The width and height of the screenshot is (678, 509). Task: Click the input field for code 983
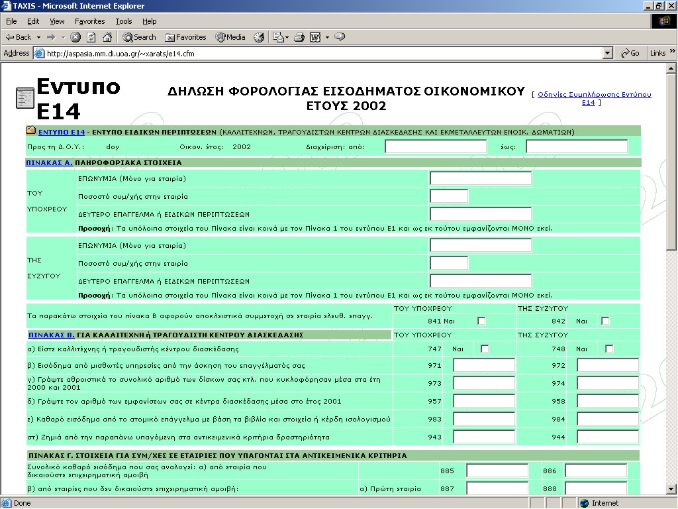click(x=484, y=419)
